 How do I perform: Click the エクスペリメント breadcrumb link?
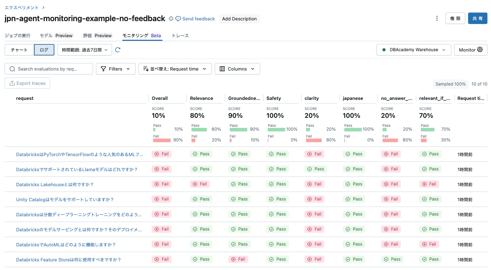point(22,7)
